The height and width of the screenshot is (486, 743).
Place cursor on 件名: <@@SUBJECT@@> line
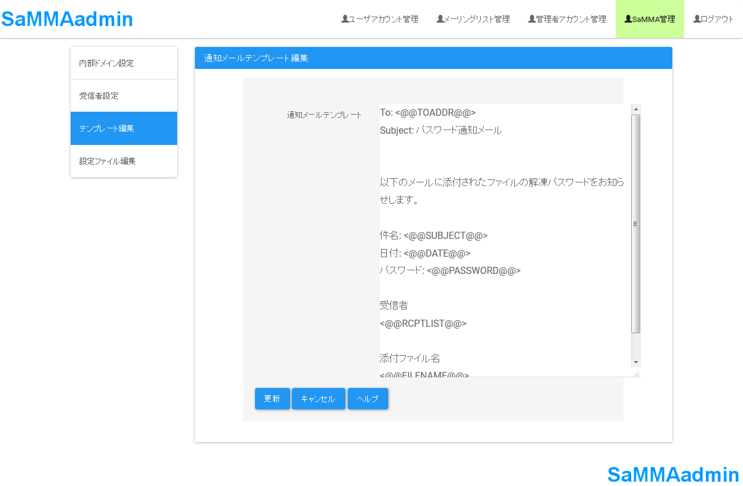[433, 235]
